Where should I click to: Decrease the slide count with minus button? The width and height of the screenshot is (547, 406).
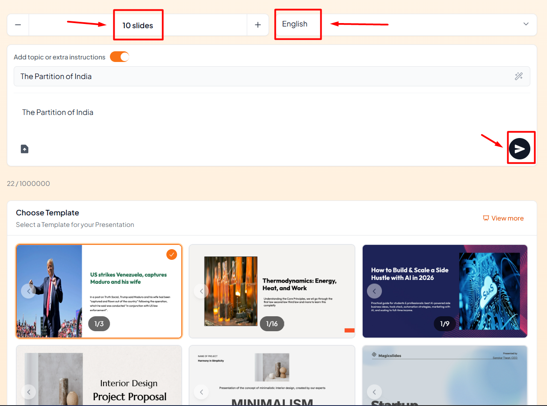point(18,25)
